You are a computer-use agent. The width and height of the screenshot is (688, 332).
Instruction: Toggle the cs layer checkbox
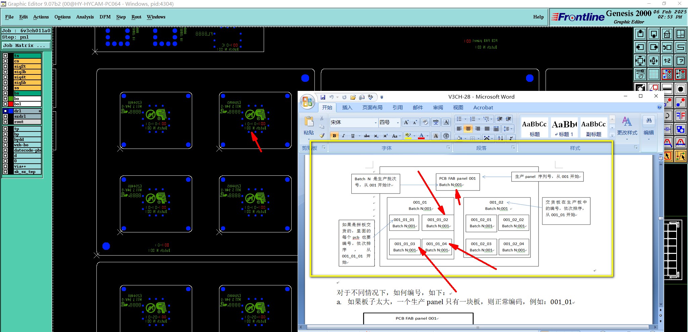[5, 61]
